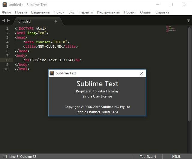
Task: Click 'Stable Channel, Build 3124' text
Action: click(97, 112)
